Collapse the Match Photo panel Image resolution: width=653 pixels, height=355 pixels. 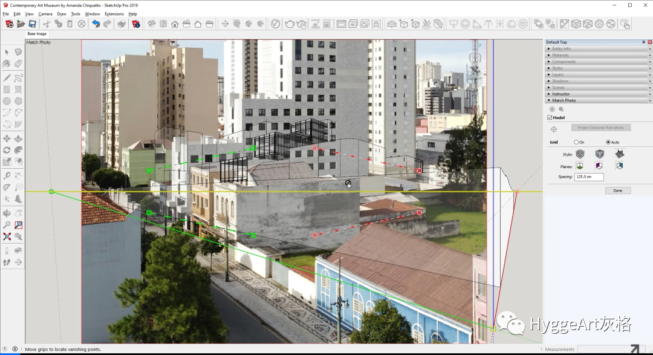(599, 100)
